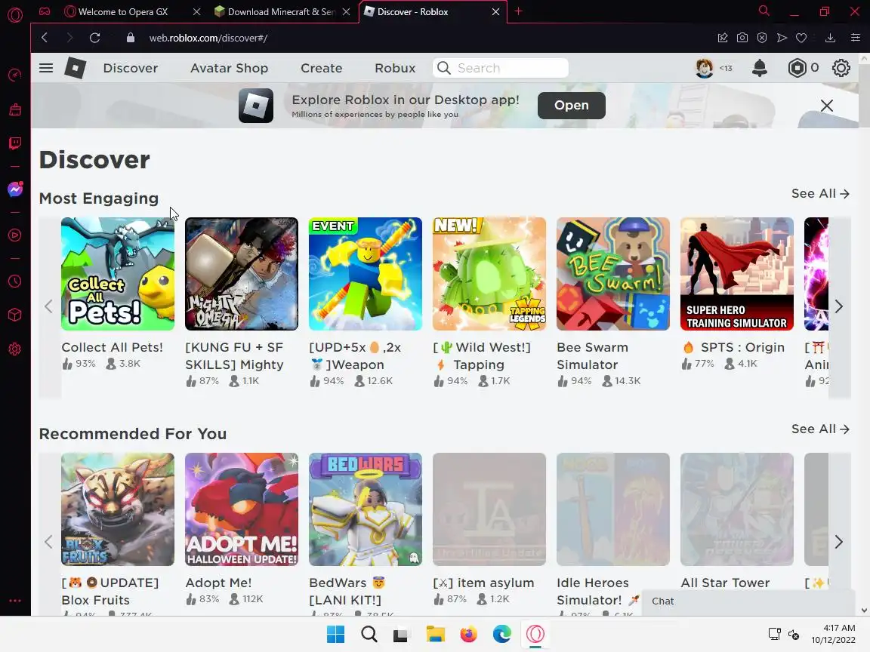Click Open for the Desktop app
Image resolution: width=870 pixels, height=652 pixels.
click(x=572, y=106)
